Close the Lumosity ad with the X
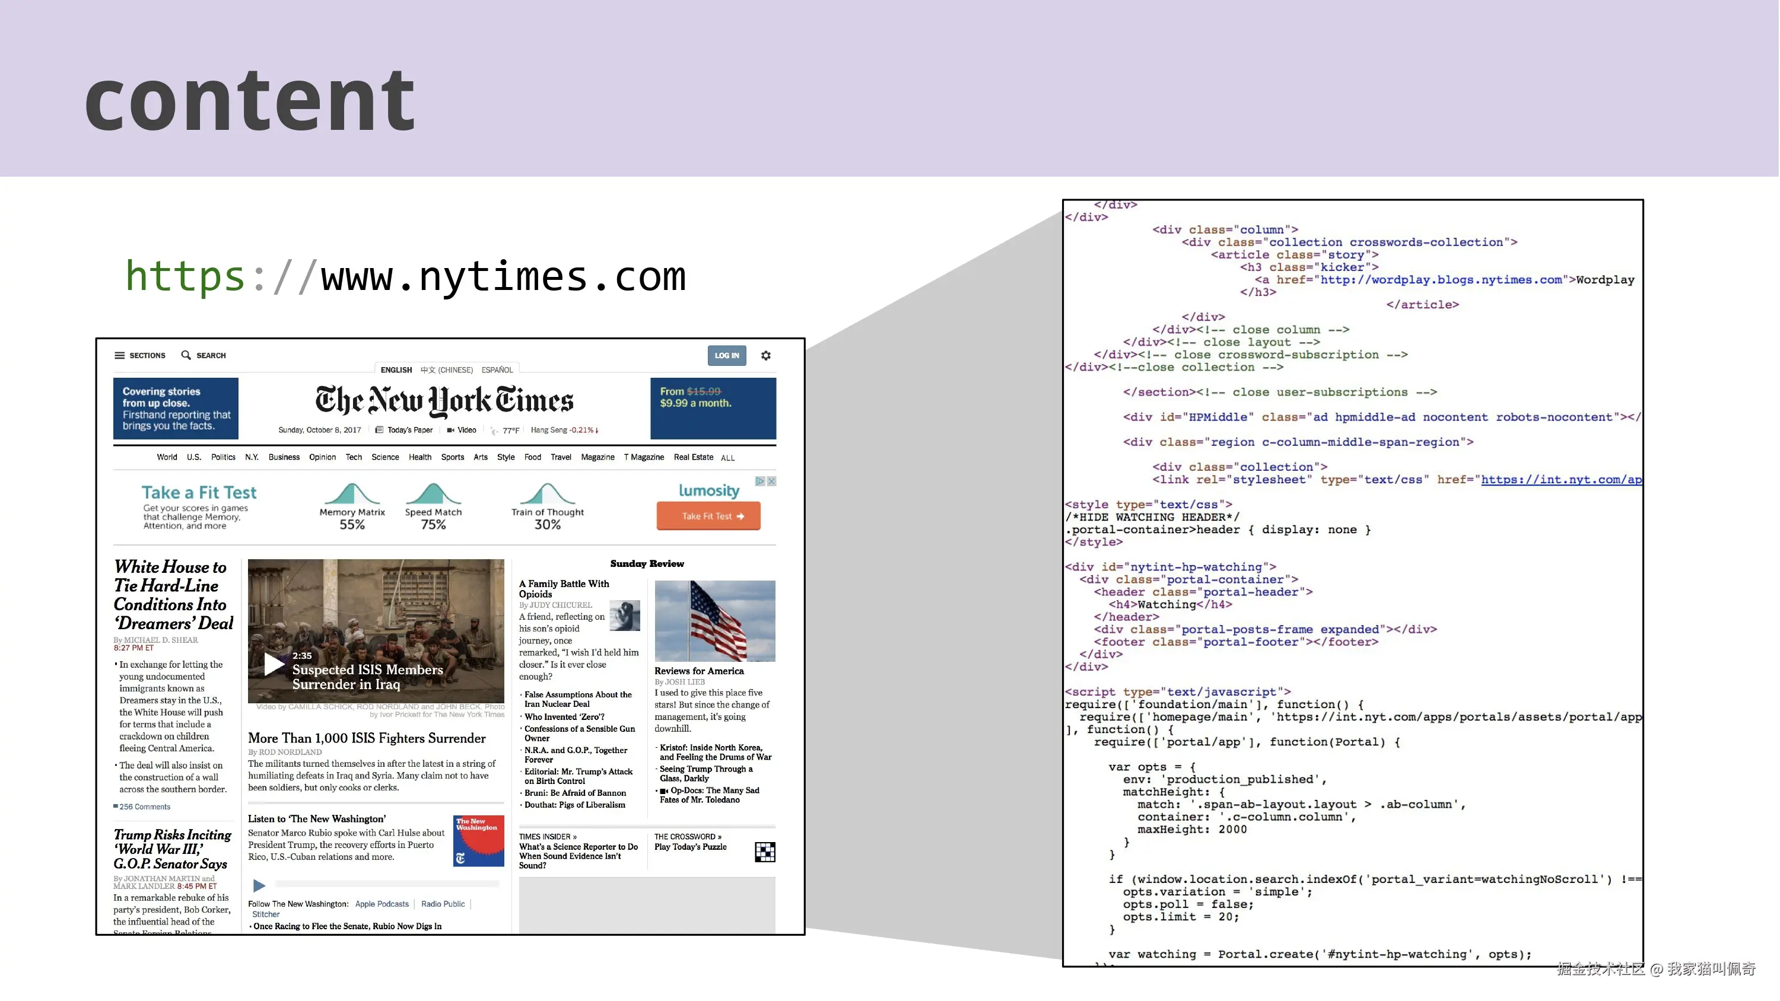This screenshot has height=1001, width=1780. pos(771,482)
